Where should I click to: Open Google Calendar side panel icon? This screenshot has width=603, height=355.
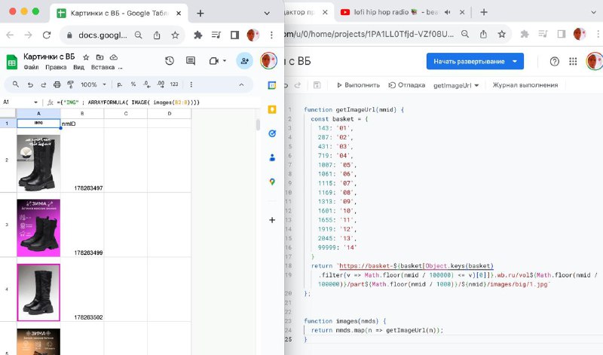tap(272, 85)
